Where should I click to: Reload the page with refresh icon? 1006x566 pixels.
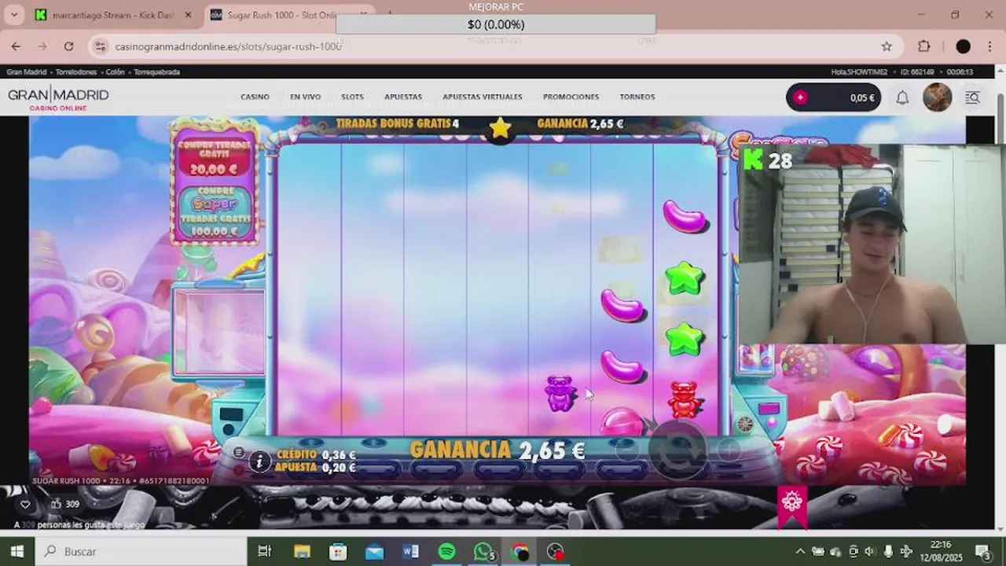click(x=68, y=46)
